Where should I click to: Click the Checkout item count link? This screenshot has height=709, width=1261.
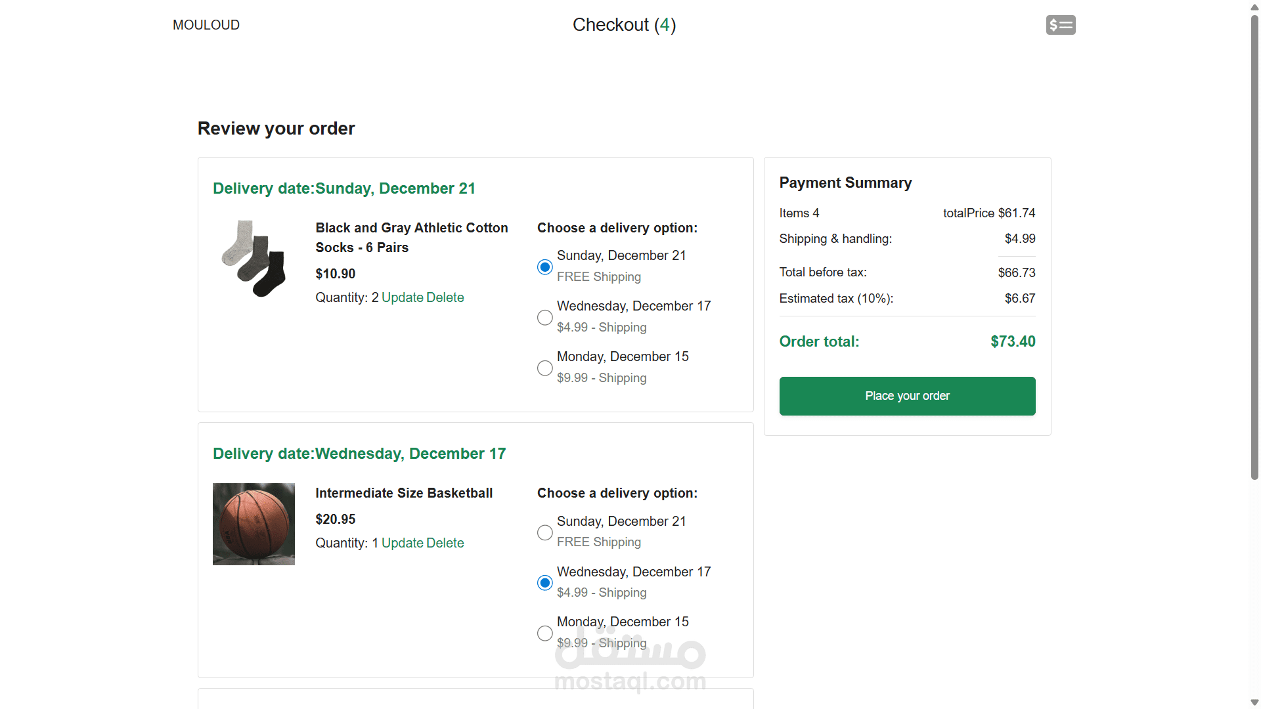(665, 25)
